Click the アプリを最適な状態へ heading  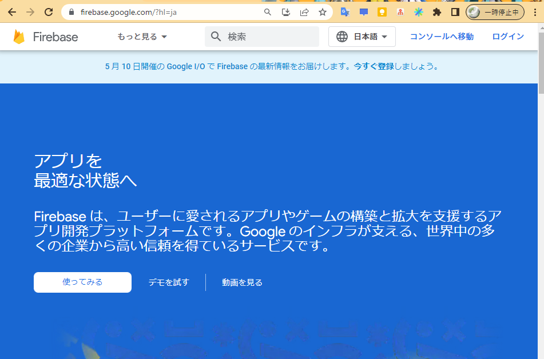pyautogui.click(x=85, y=171)
